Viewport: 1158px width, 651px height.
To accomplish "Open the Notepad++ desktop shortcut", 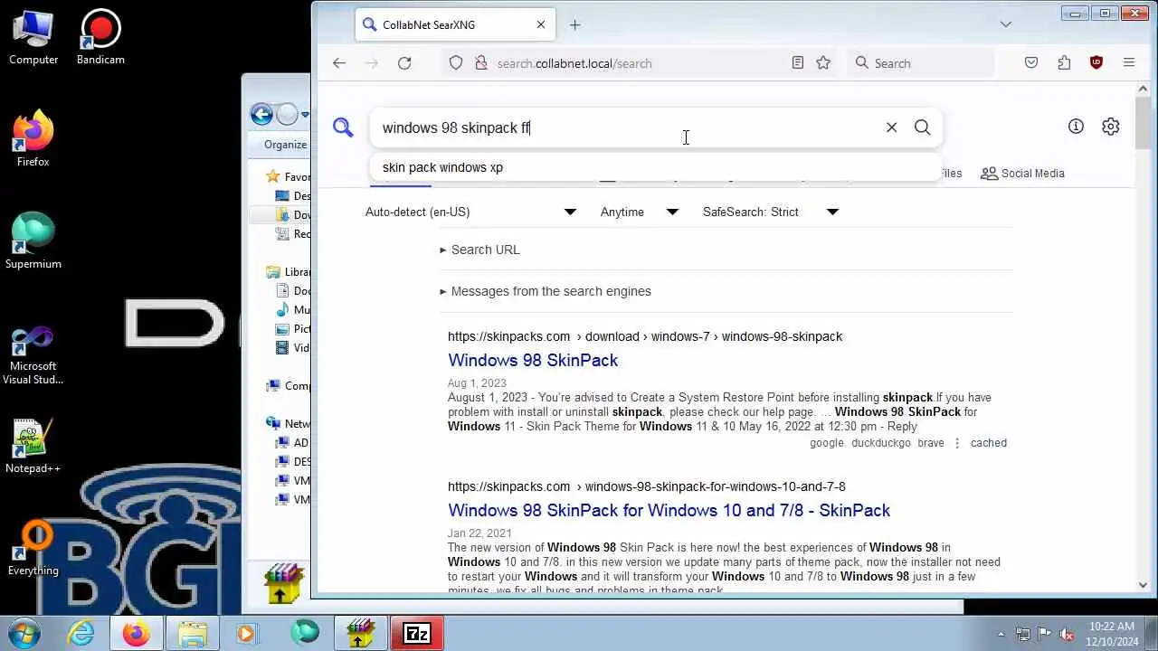I will [33, 446].
